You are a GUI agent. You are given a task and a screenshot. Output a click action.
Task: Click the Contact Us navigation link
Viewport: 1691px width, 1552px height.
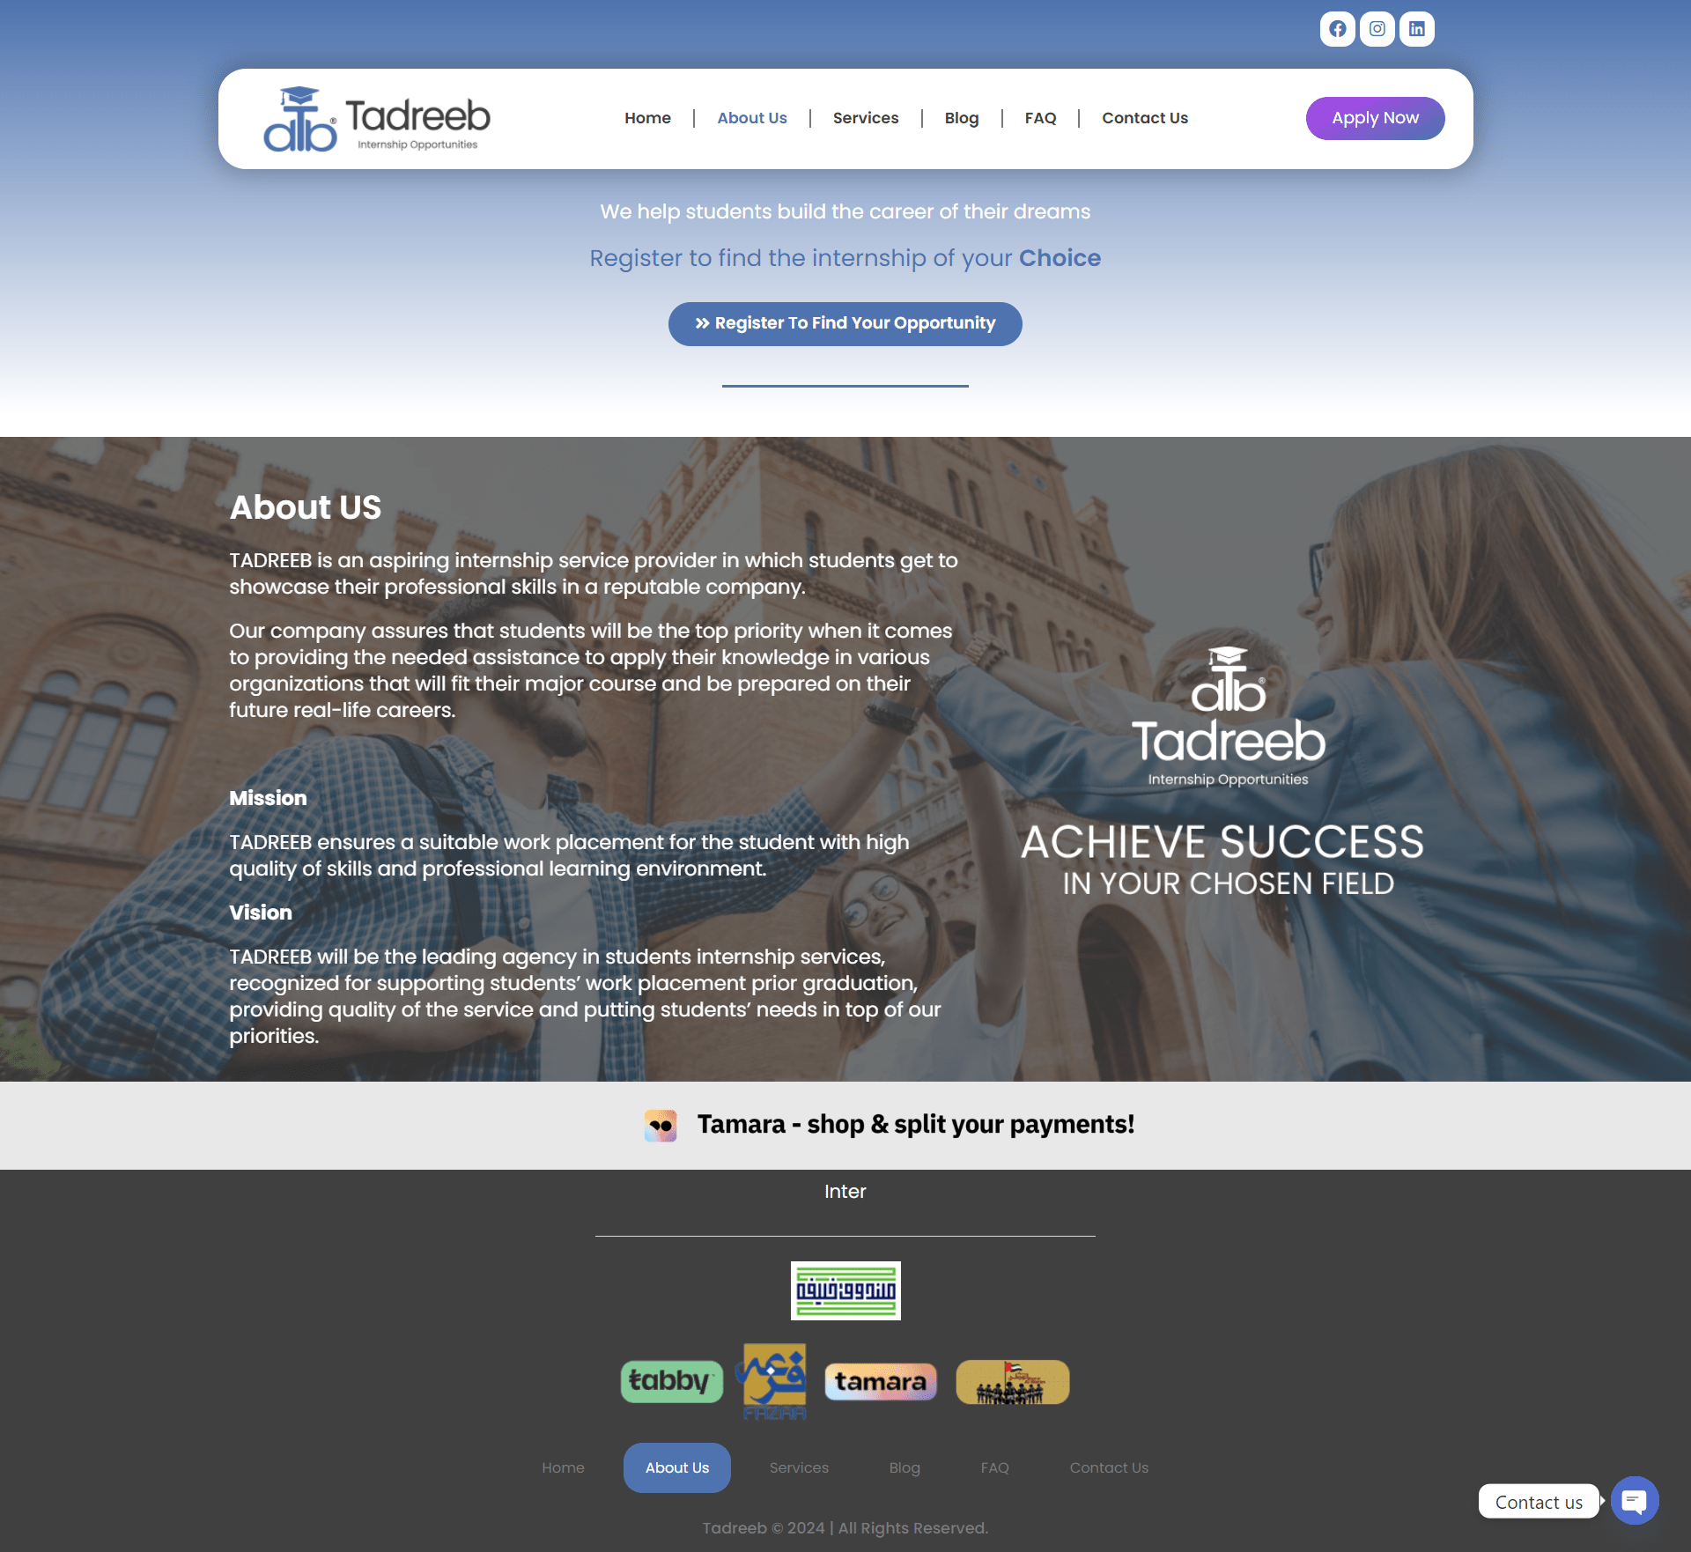(x=1146, y=118)
